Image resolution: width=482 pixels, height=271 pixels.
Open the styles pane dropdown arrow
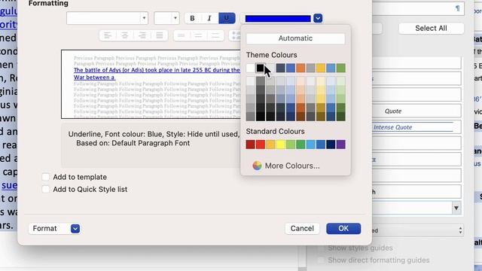tap(456, 208)
